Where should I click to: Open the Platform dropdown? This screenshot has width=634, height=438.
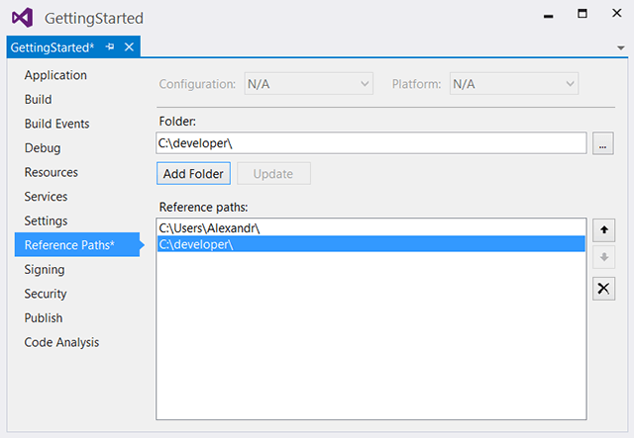click(514, 84)
